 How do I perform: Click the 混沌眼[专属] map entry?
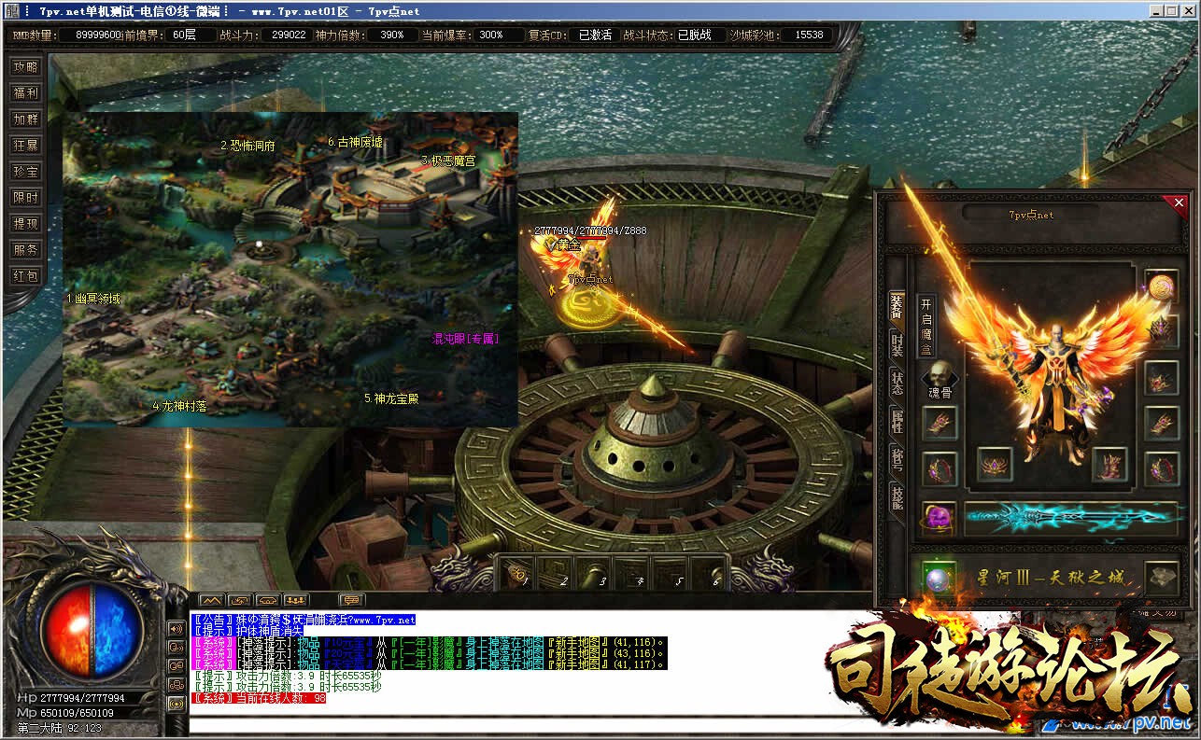[465, 339]
